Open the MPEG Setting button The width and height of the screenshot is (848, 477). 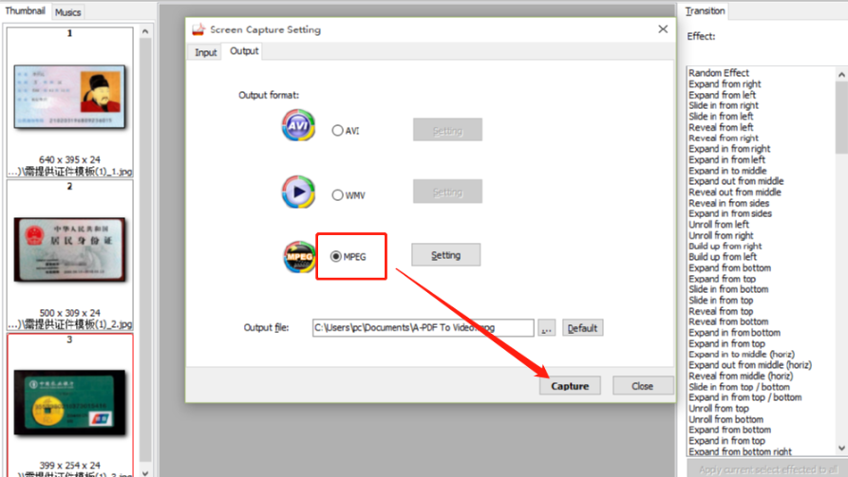click(x=445, y=255)
